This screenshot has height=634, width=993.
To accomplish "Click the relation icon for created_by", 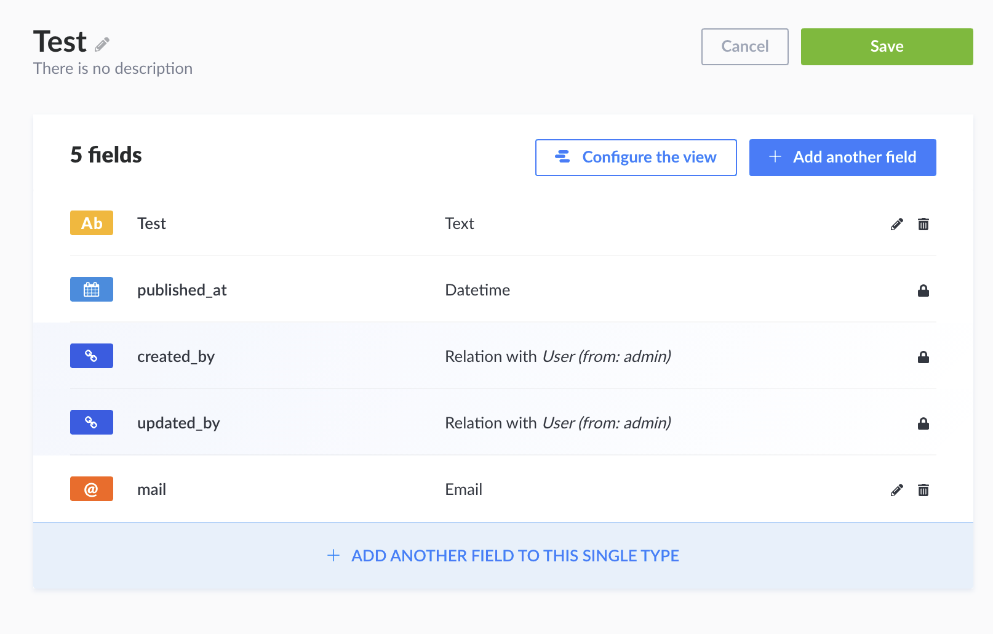I will 92,356.
